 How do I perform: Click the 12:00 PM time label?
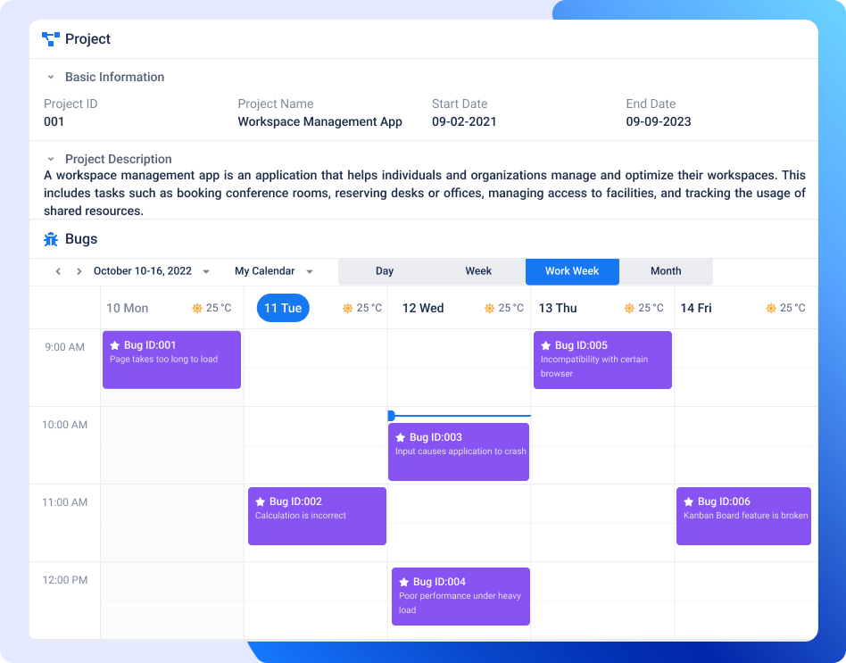coord(65,580)
